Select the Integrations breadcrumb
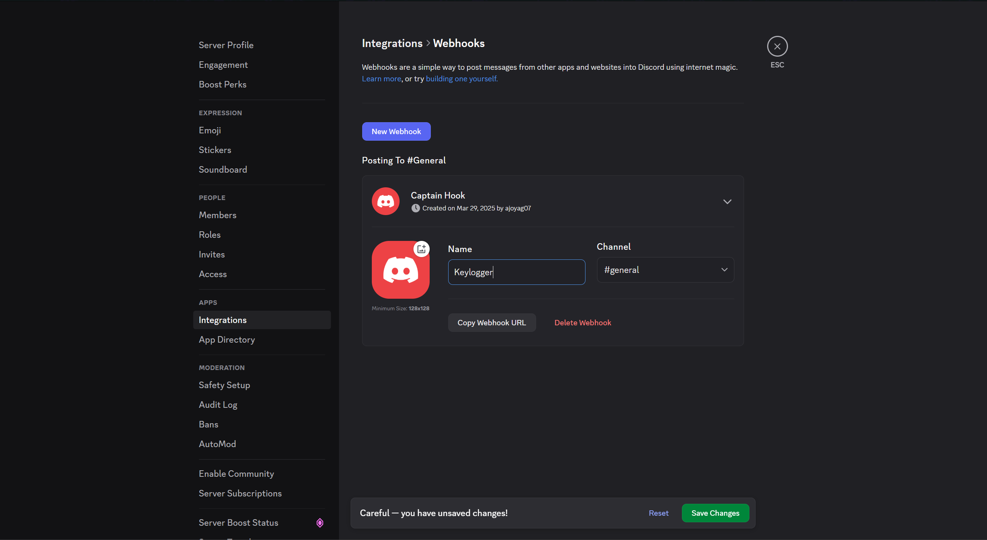 tap(392, 43)
